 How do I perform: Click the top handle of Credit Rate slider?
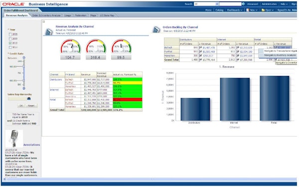tap(24, 58)
